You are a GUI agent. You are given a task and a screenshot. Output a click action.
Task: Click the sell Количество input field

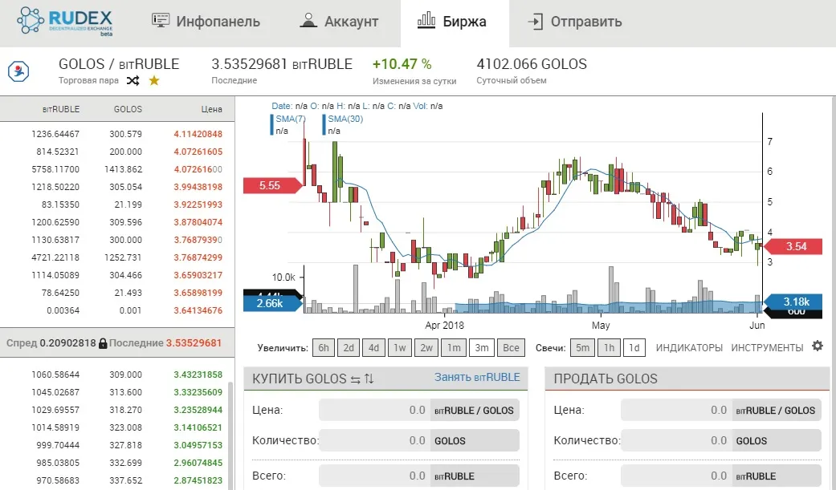pyautogui.click(x=676, y=440)
